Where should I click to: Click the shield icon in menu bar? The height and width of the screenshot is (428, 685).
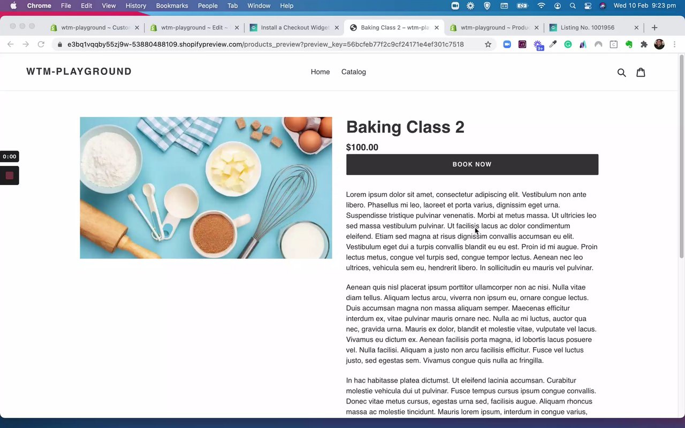pos(487,6)
